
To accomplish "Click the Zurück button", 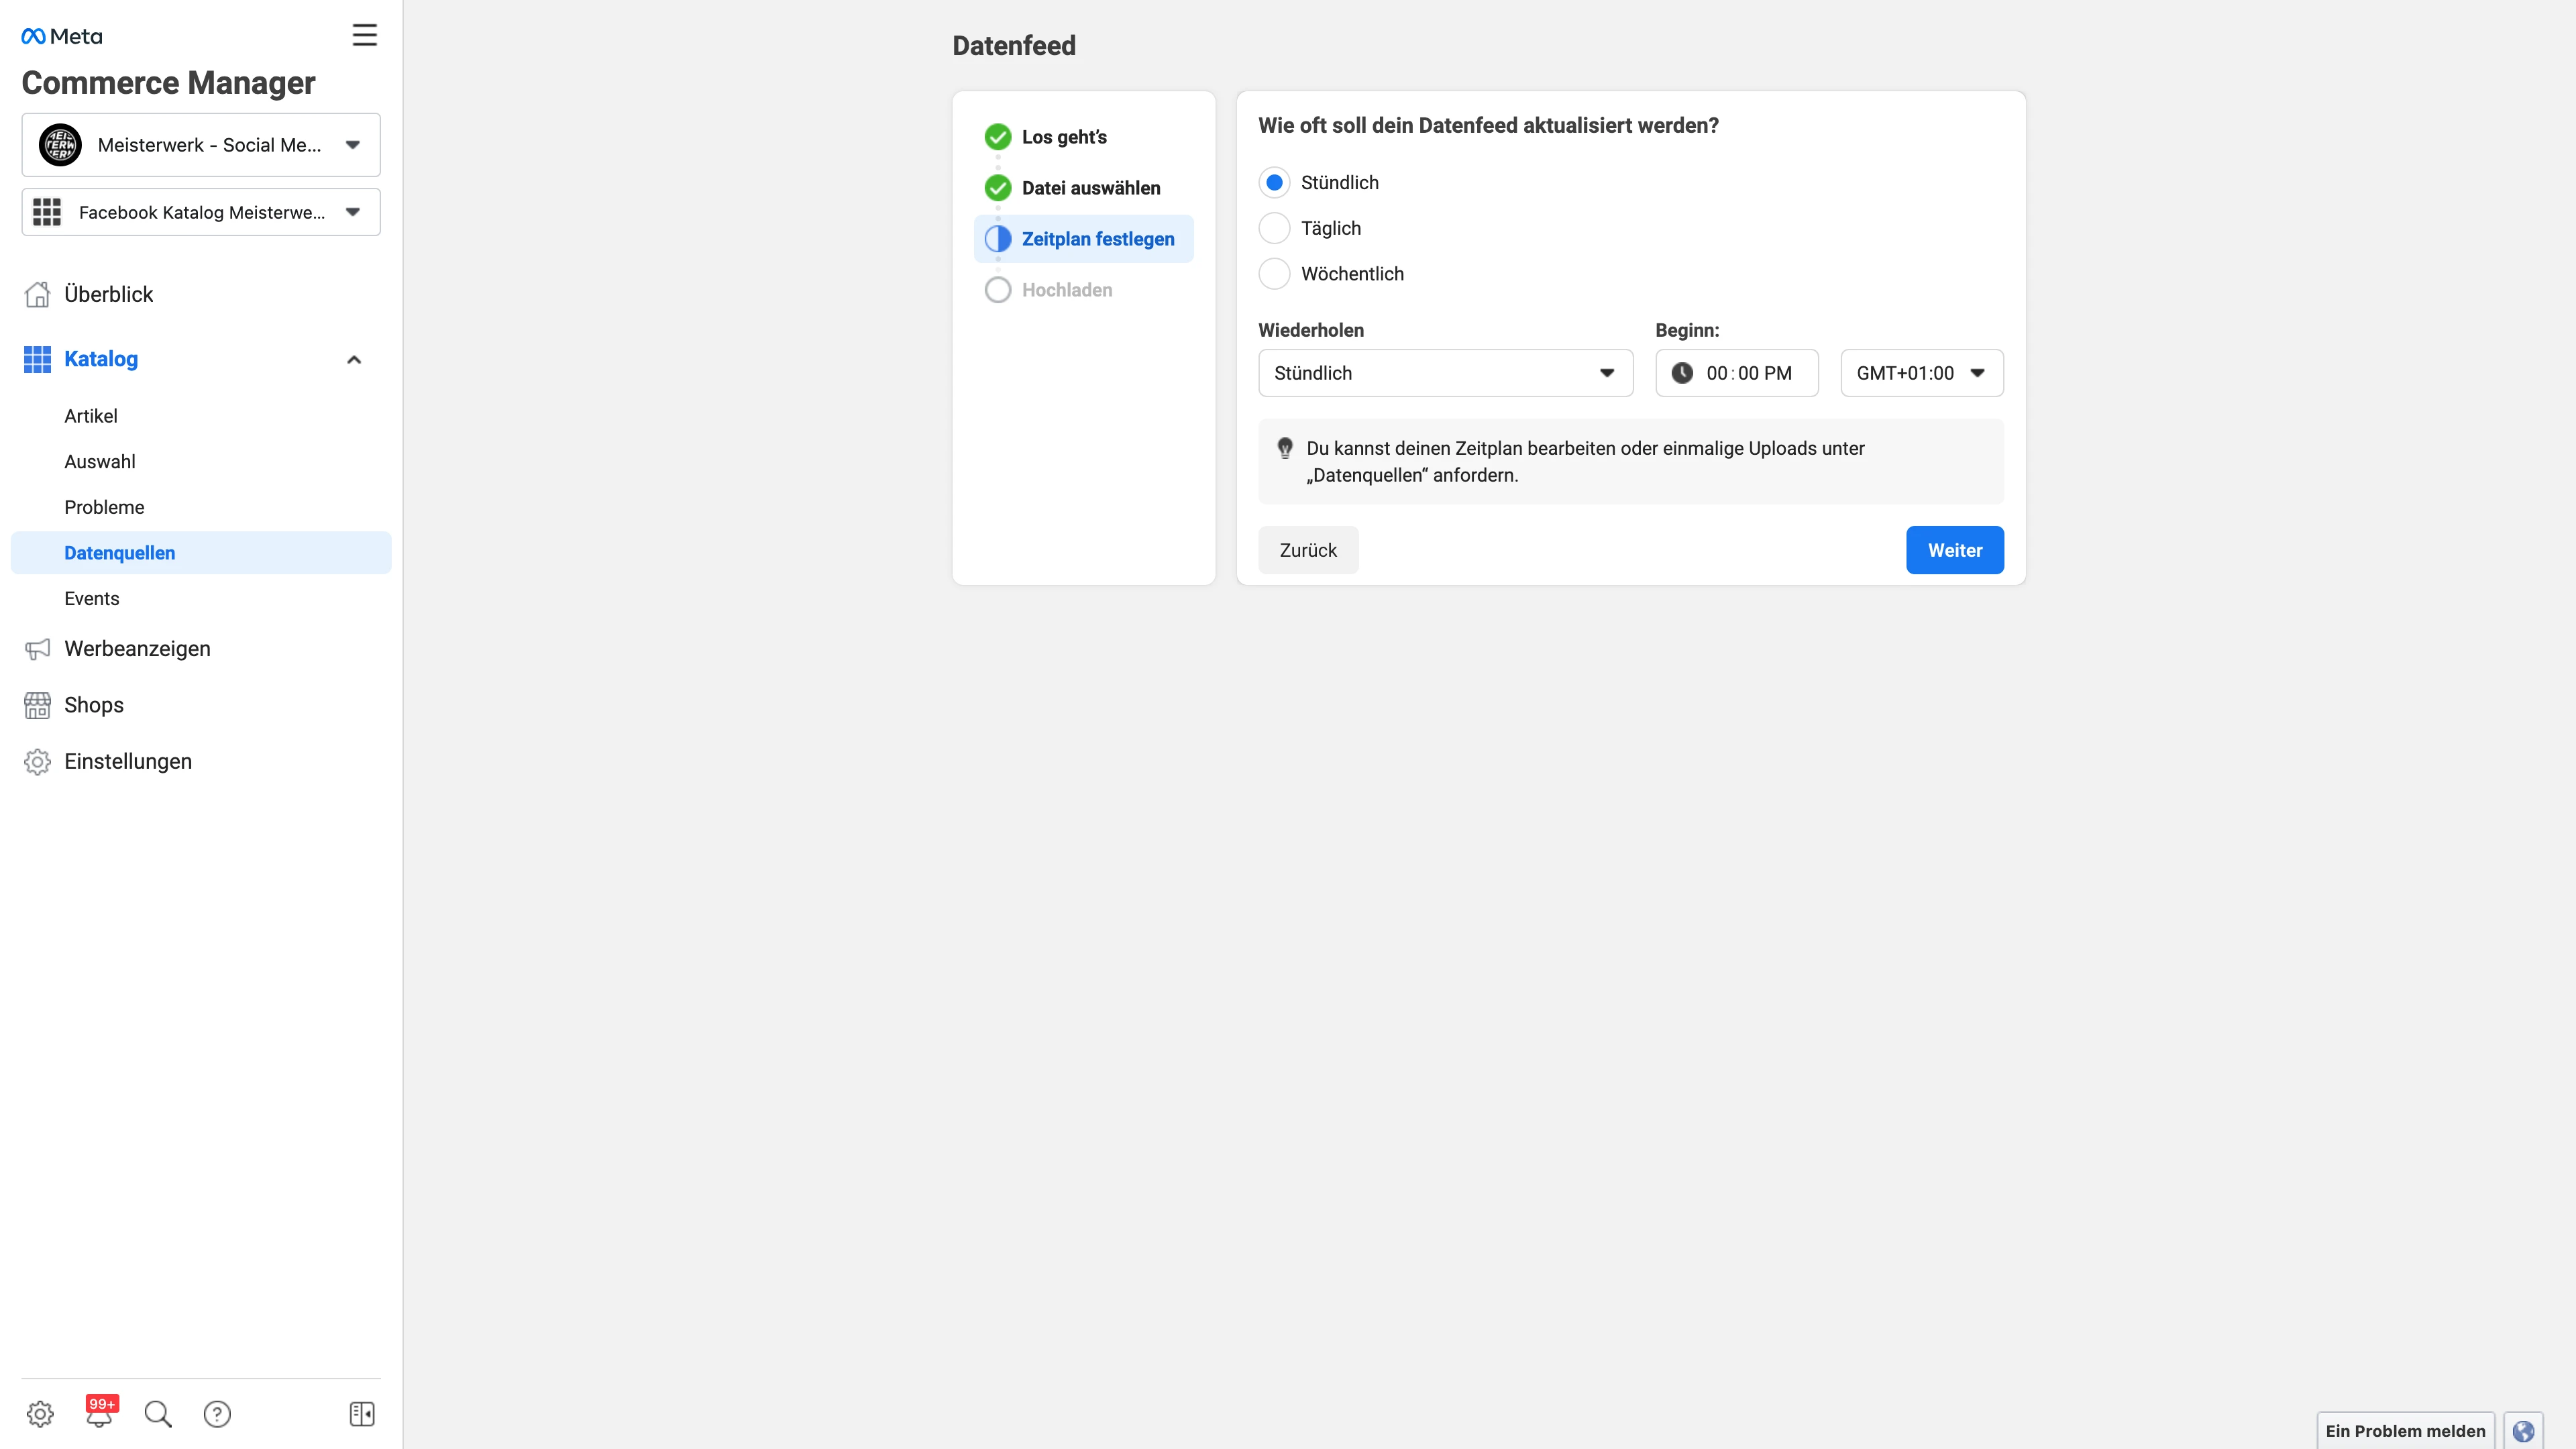I will pos(1307,550).
